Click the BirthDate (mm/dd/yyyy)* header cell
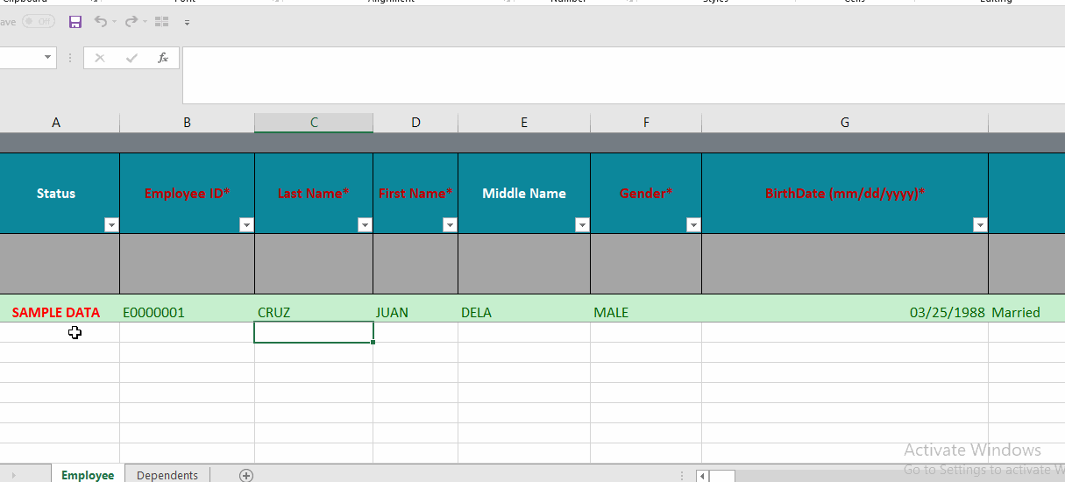The image size is (1065, 482). click(845, 193)
